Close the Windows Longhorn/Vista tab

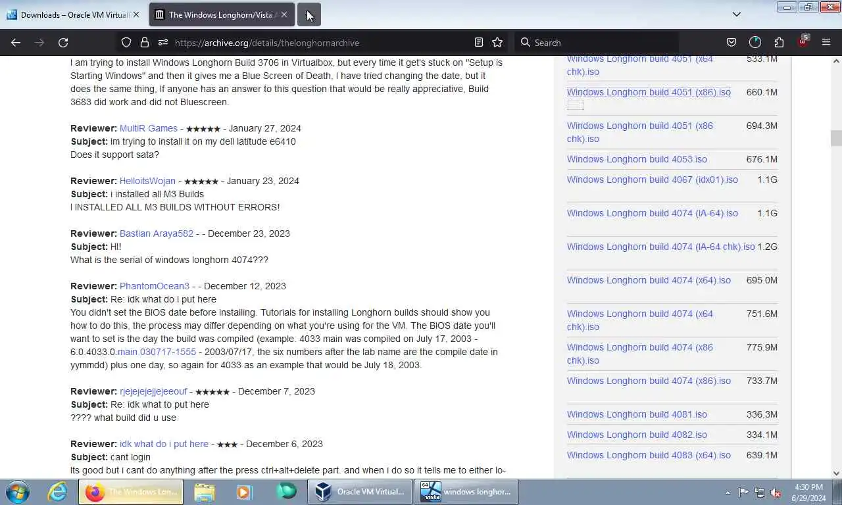click(x=284, y=14)
